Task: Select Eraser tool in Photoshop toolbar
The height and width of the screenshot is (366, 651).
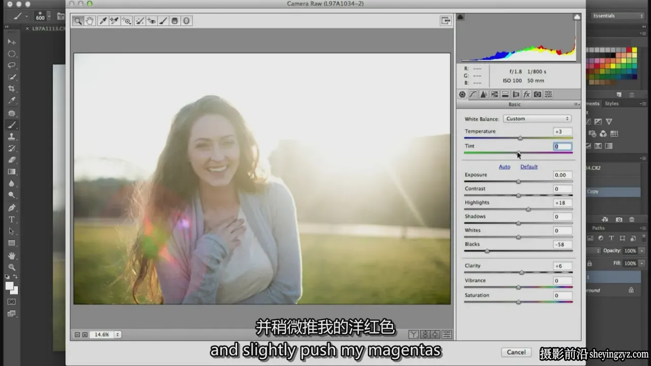Action: (x=11, y=160)
